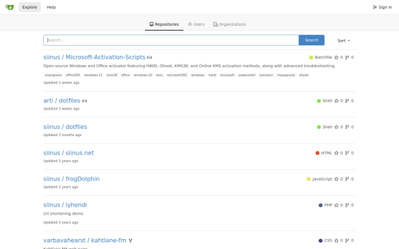Click the star icon on lyhendi row
Screen dimensions: 399x249
click(x=336, y=205)
